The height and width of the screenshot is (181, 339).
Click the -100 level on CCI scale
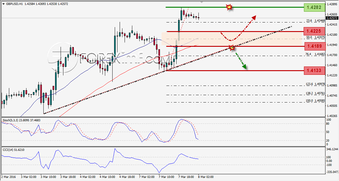click(329, 165)
